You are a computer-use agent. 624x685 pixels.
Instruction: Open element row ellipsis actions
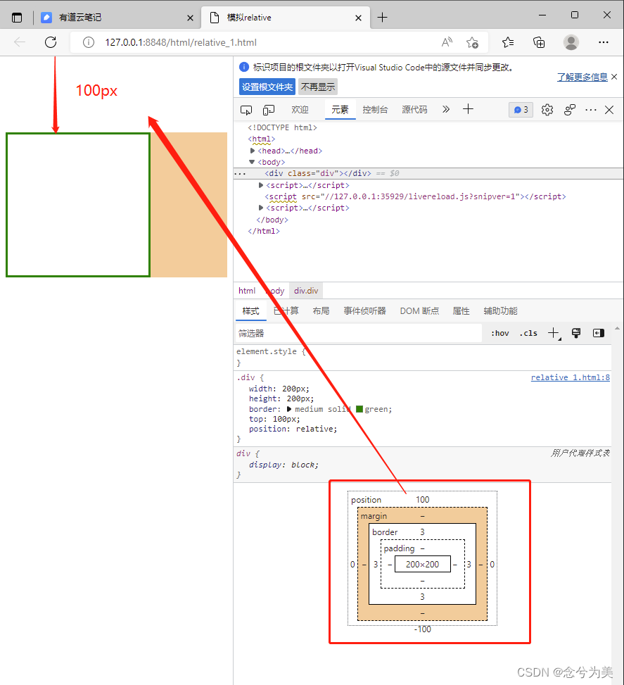coord(240,173)
